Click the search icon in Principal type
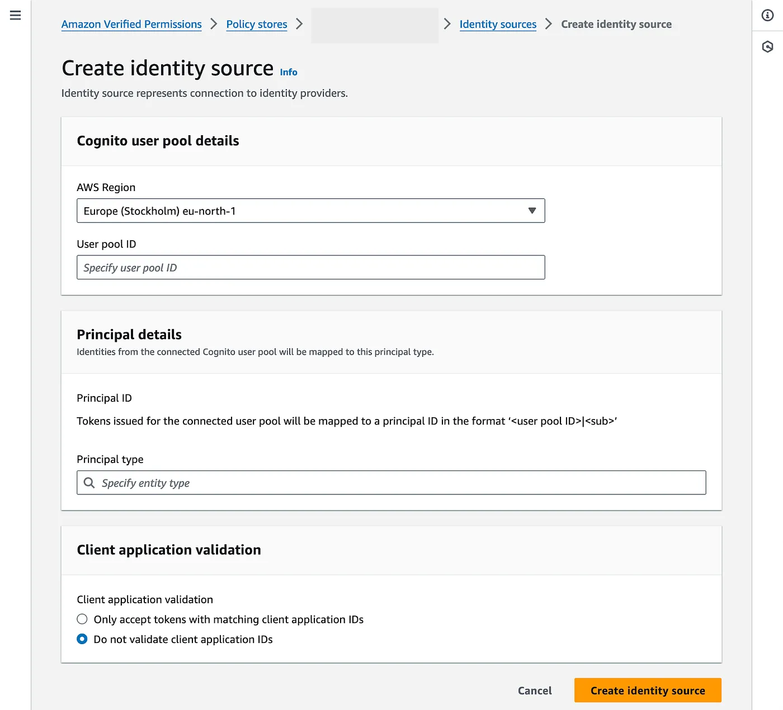 click(89, 483)
